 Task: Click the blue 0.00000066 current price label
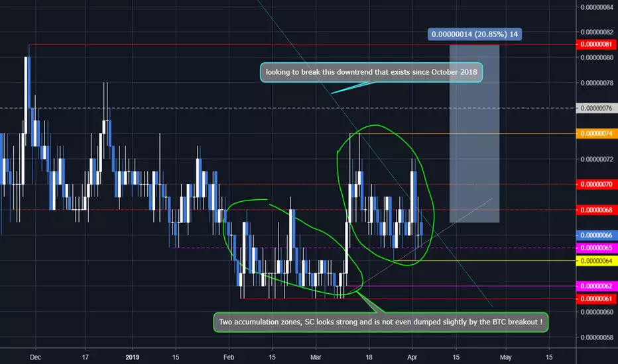coord(596,236)
